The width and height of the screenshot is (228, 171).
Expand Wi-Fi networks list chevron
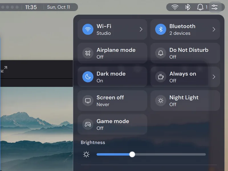point(141,29)
